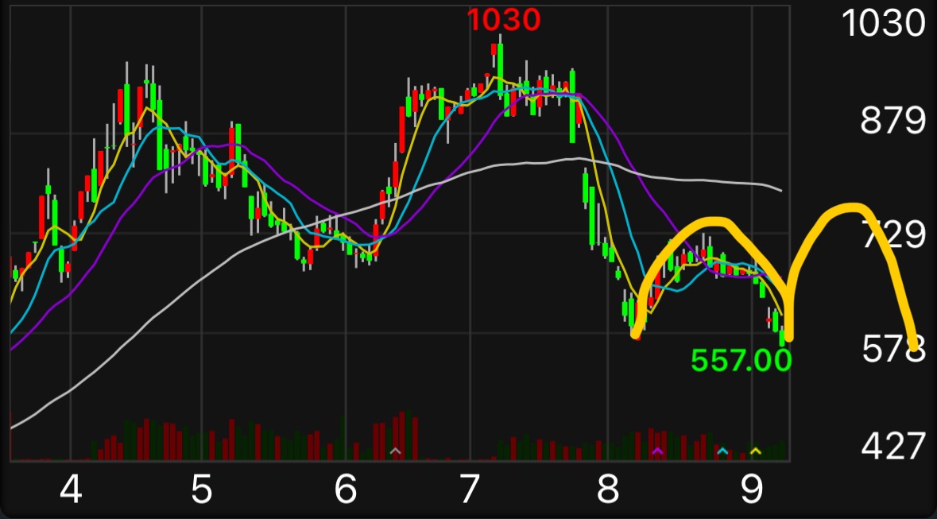The height and width of the screenshot is (519, 937).
Task: Click the green 557.00 low price label
Action: [x=741, y=361]
